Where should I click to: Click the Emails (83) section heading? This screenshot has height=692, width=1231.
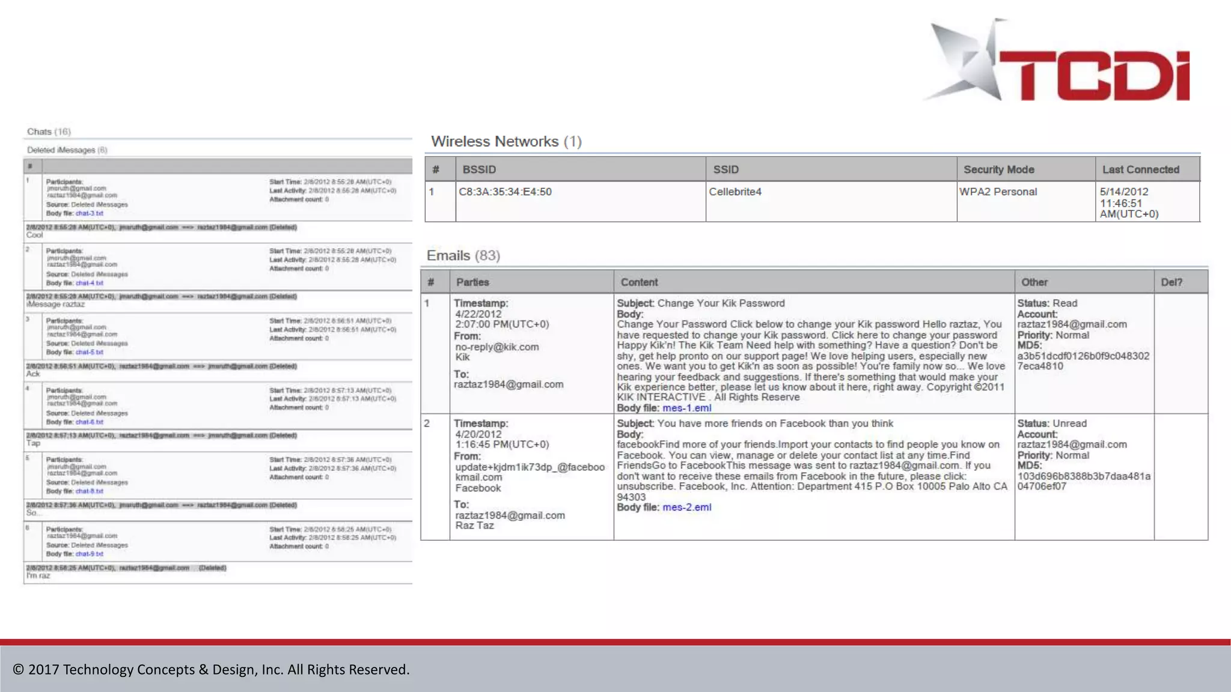[x=463, y=255]
